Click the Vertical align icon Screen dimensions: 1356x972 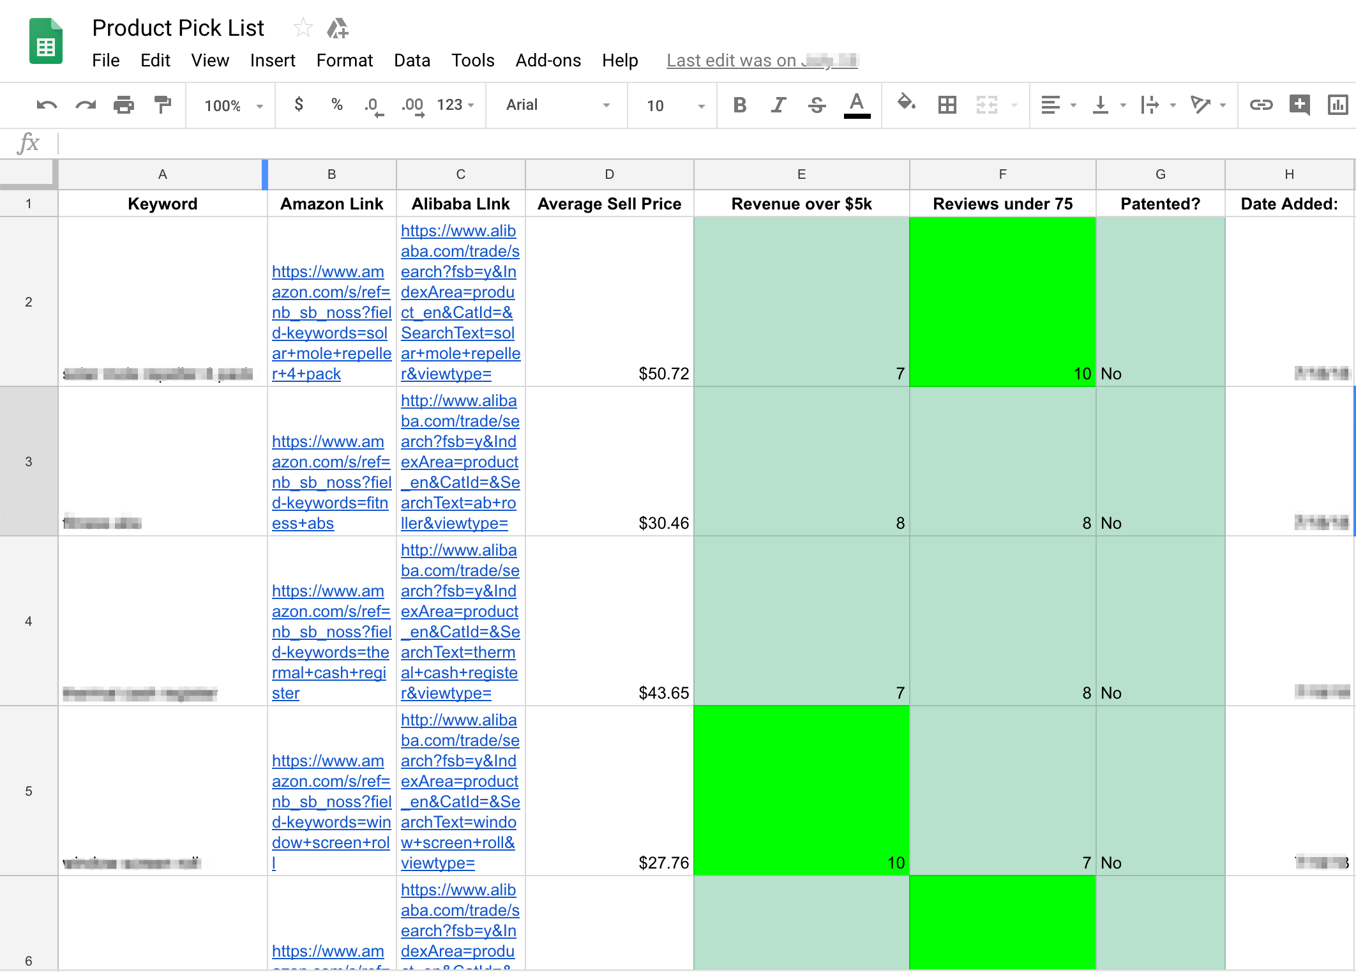pos(1101,105)
